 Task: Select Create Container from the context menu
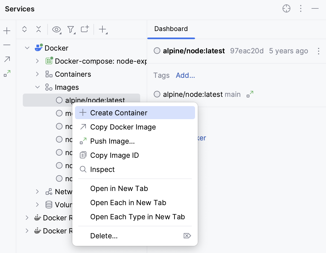click(x=119, y=113)
